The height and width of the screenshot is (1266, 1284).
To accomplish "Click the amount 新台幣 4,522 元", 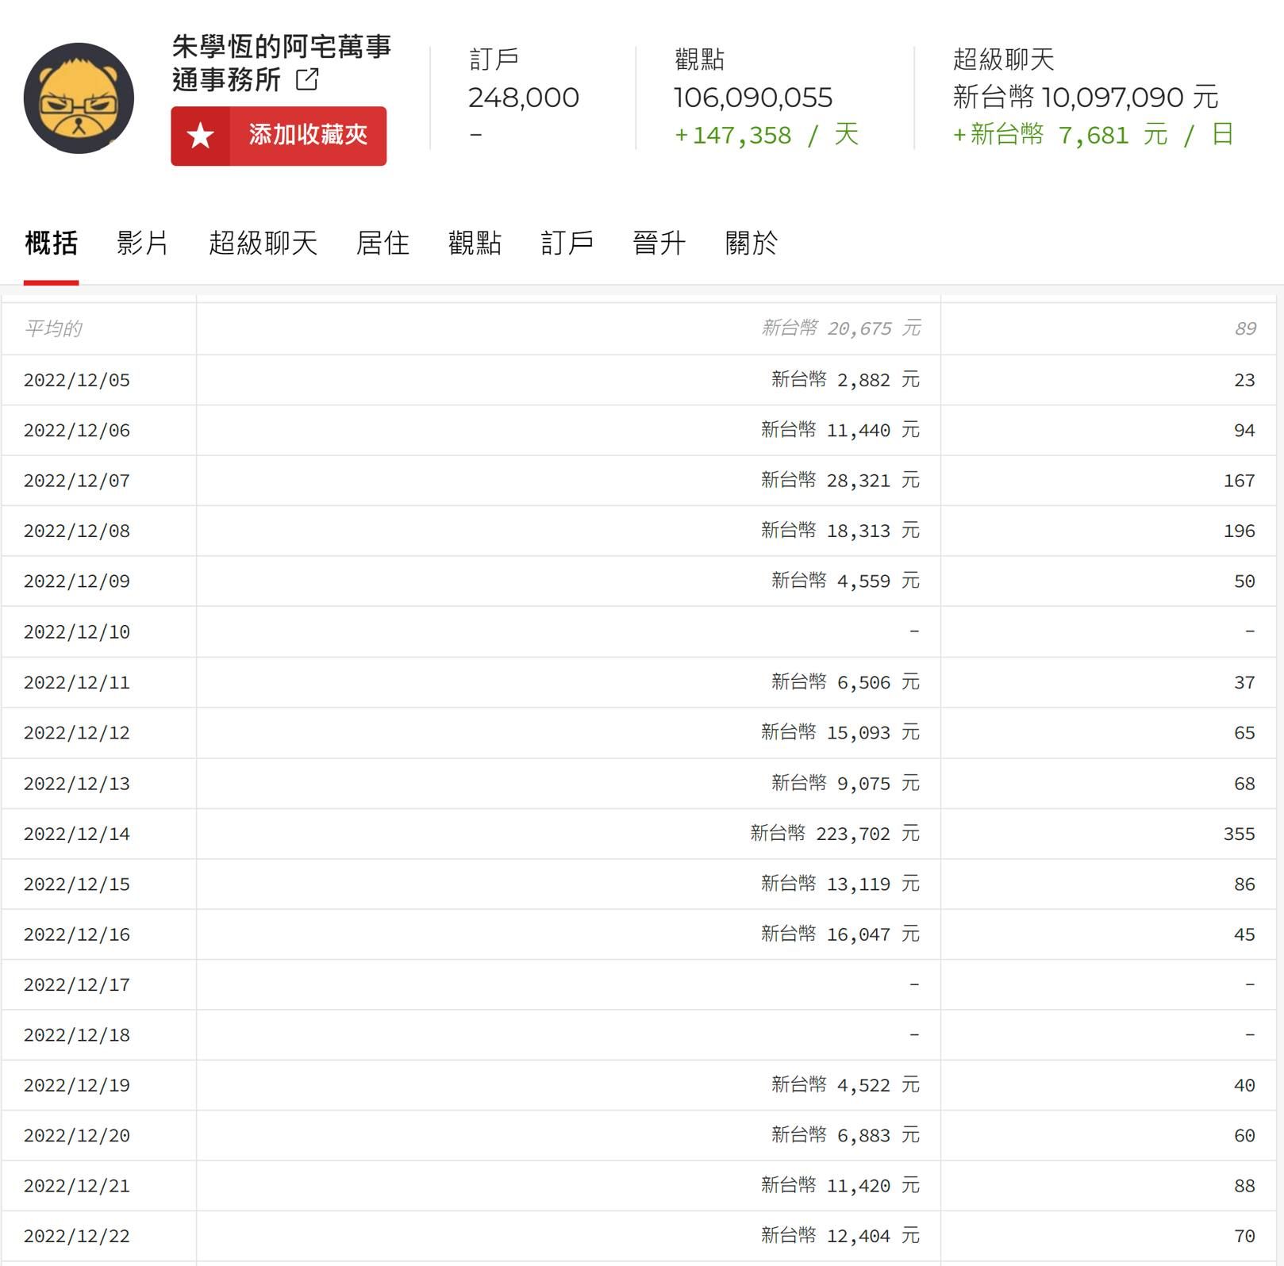I will point(846,1086).
